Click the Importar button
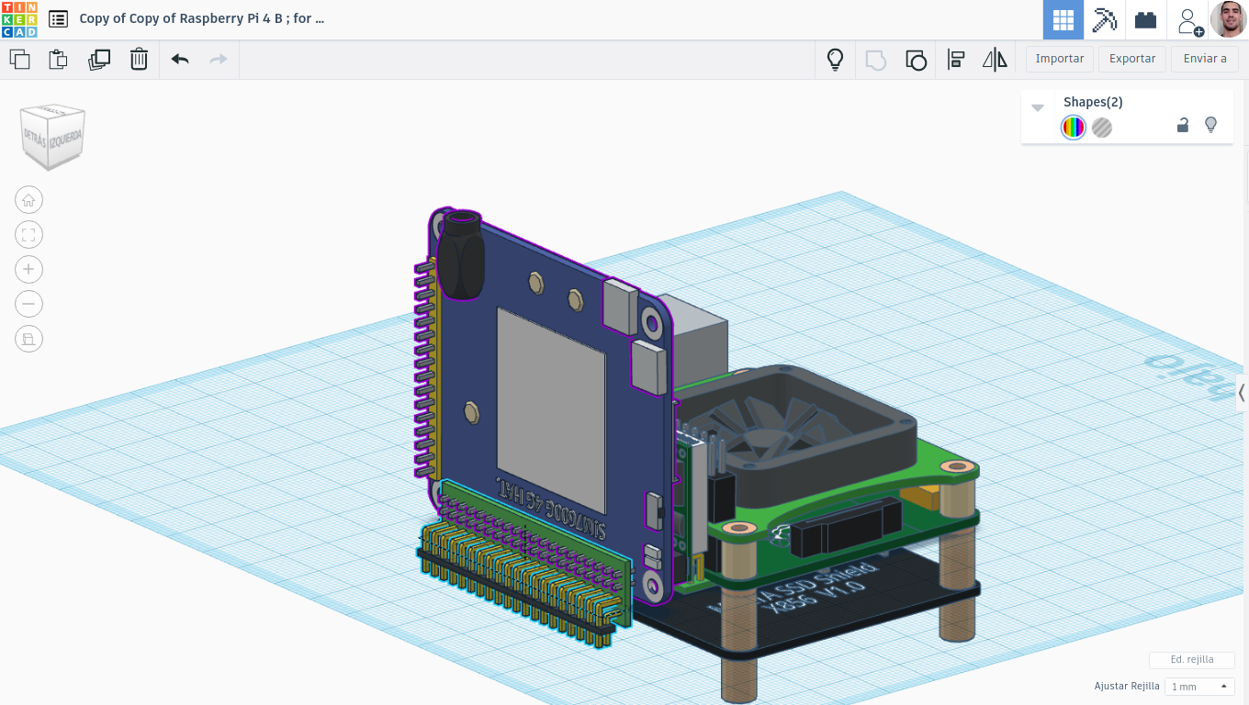This screenshot has width=1249, height=705. 1060,59
